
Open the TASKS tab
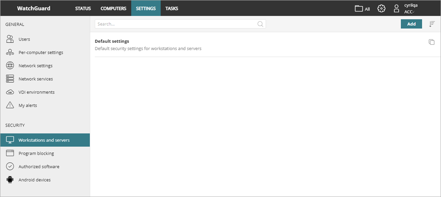click(172, 9)
